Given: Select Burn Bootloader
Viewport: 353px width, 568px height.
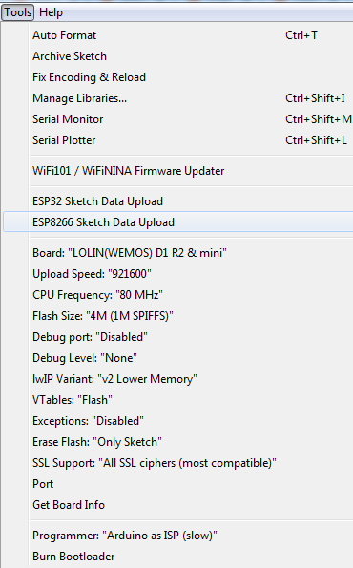Looking at the screenshot, I should point(177,556).
